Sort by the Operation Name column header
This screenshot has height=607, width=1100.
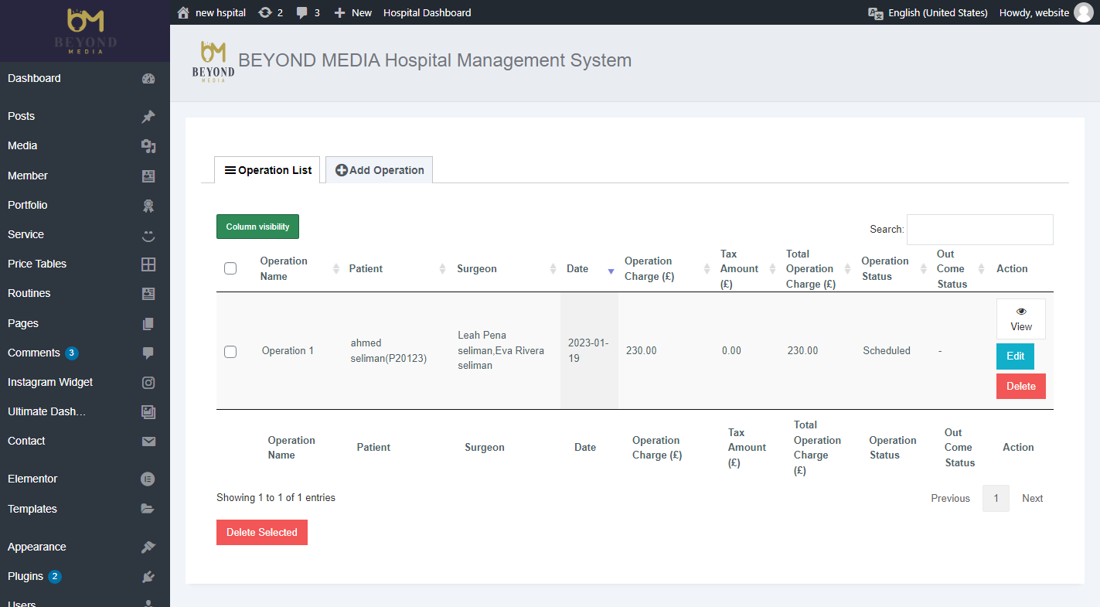[284, 268]
